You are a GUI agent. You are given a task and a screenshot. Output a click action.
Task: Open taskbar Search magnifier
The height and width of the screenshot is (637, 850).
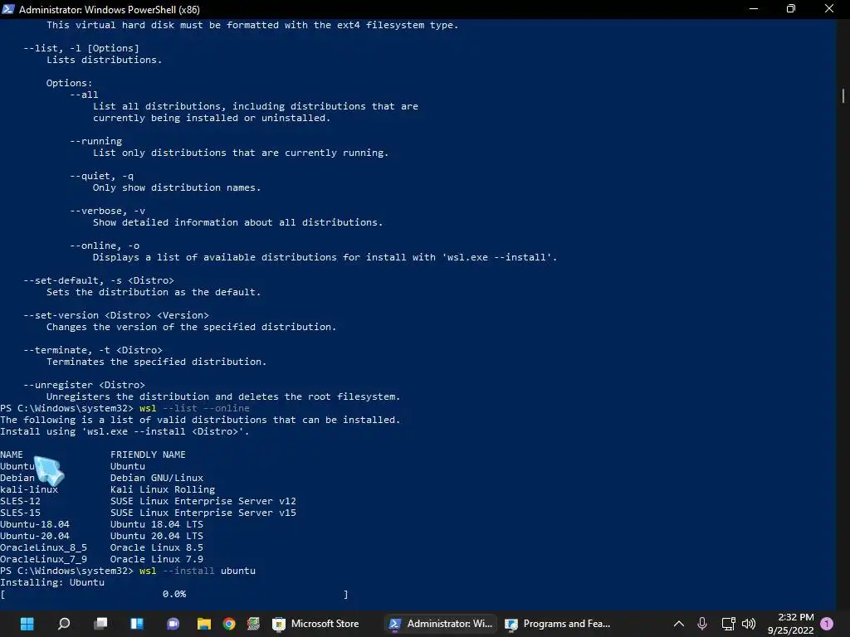(x=64, y=624)
